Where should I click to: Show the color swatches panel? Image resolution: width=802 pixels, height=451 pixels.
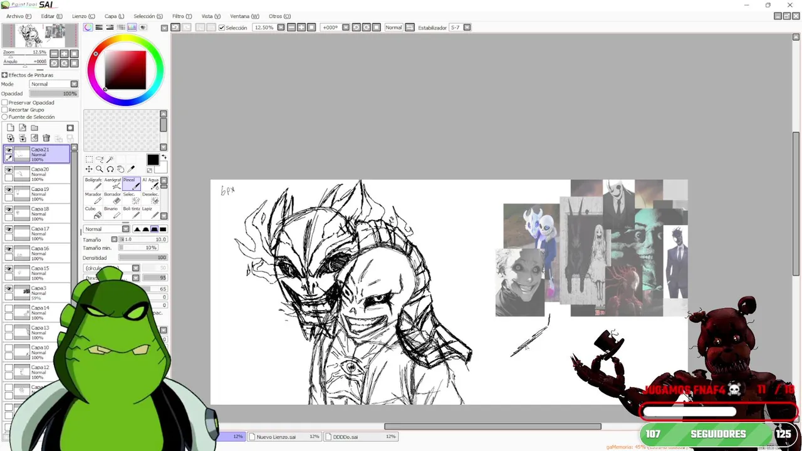[x=132, y=28]
